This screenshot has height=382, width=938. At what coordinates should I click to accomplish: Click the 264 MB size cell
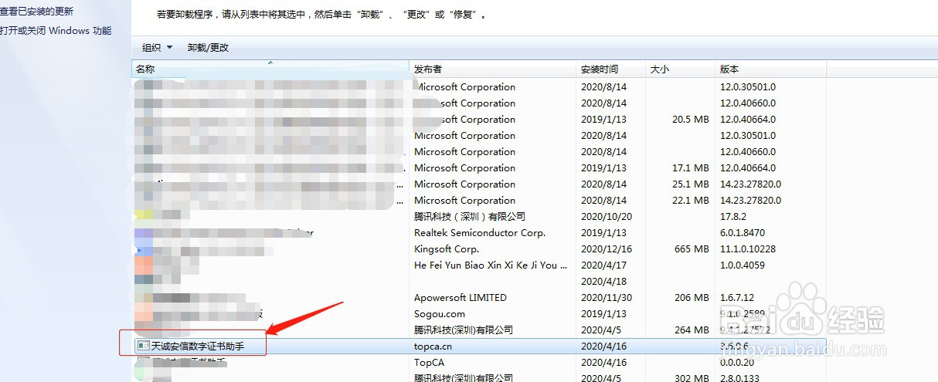click(692, 330)
